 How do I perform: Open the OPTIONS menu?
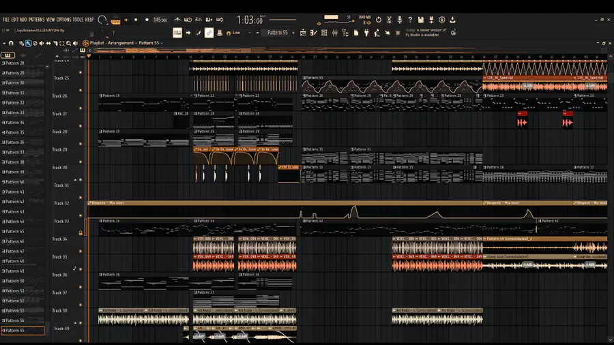pyautogui.click(x=64, y=20)
